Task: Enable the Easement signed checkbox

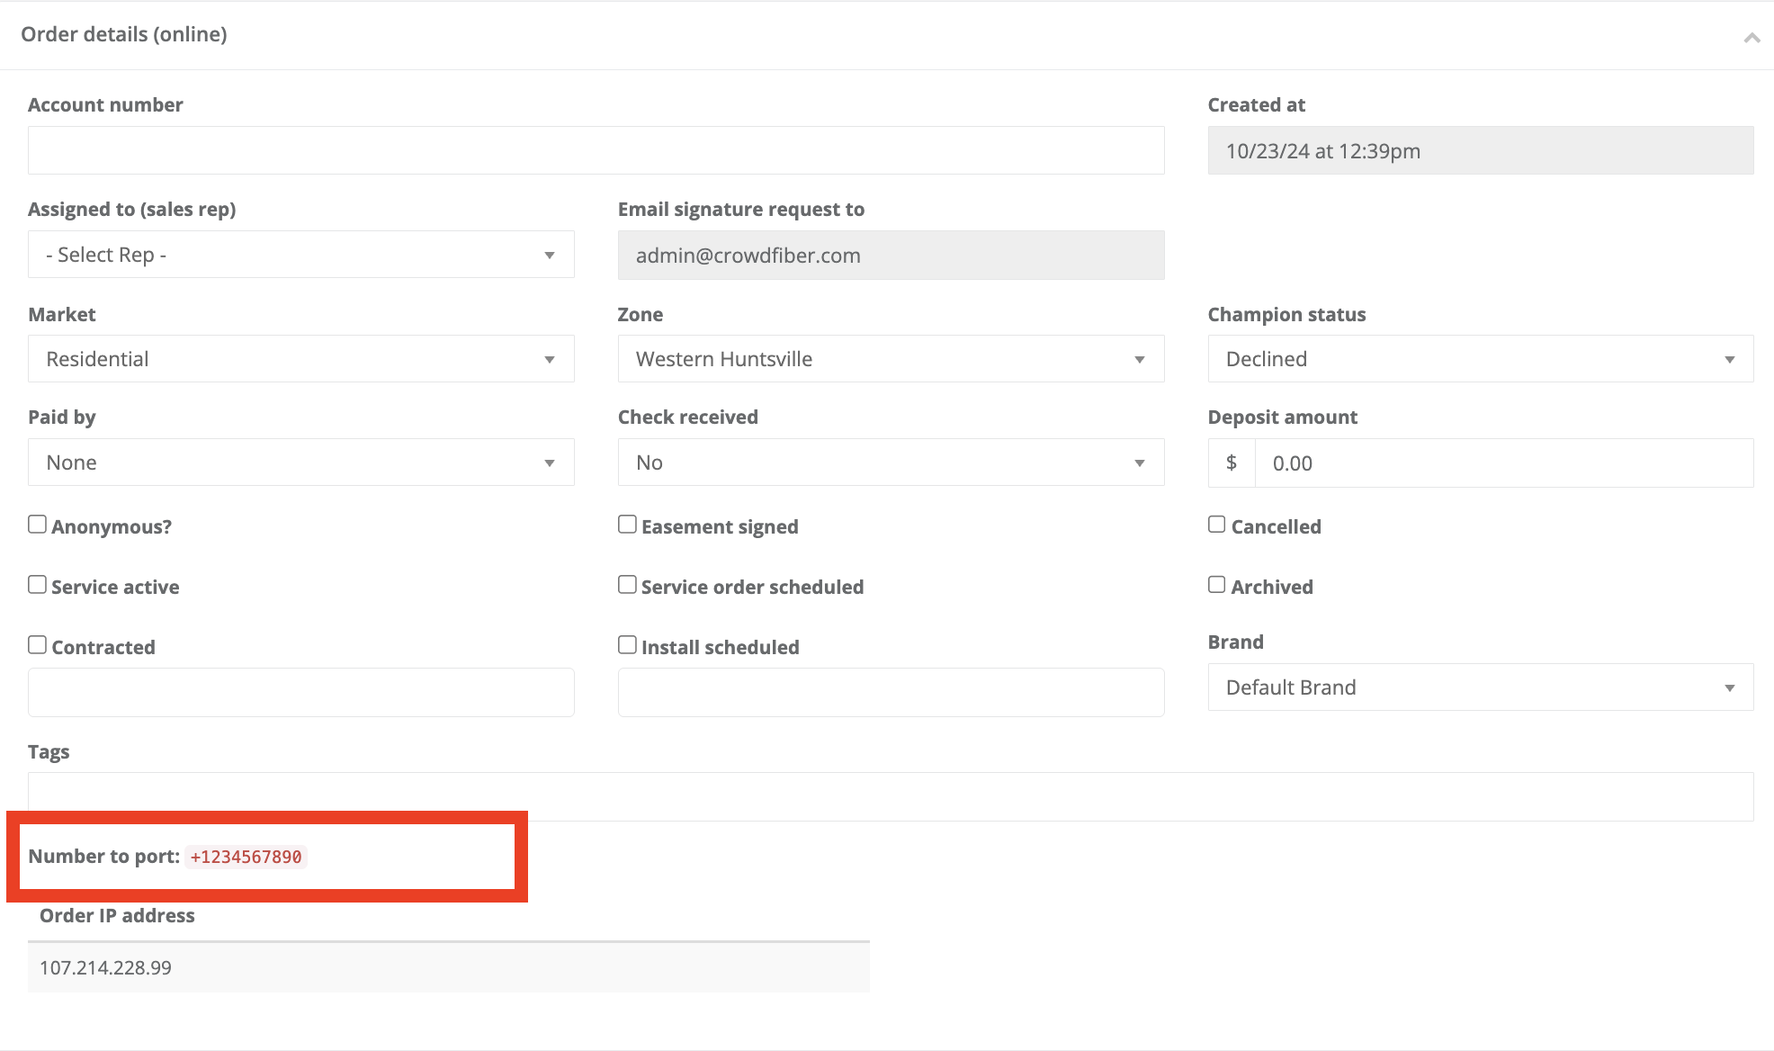Action: pyautogui.click(x=627, y=525)
